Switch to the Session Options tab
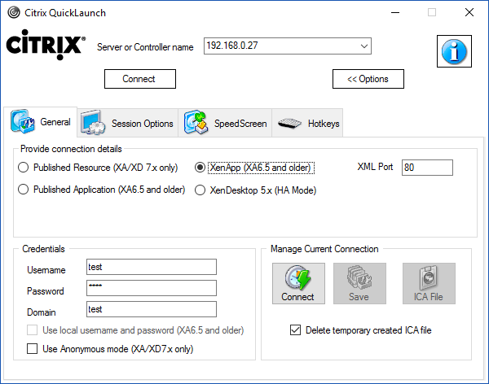The width and height of the screenshot is (489, 384). click(128, 124)
